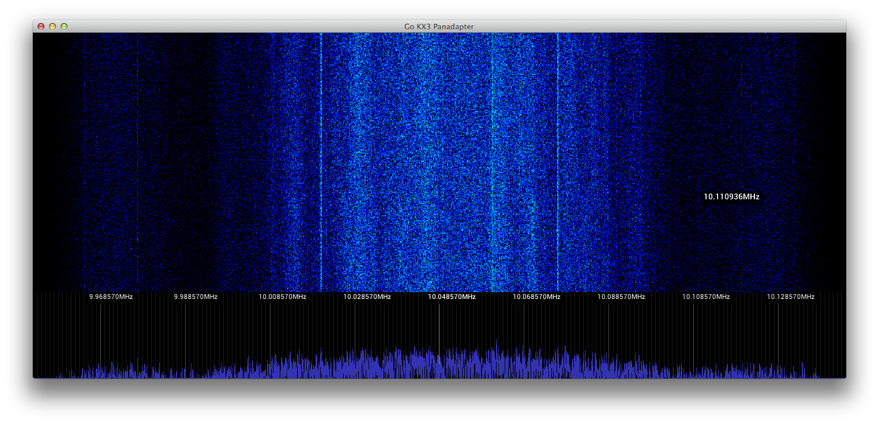Tune to the 10.008570MHz scale label
879x424 pixels.
pos(282,297)
